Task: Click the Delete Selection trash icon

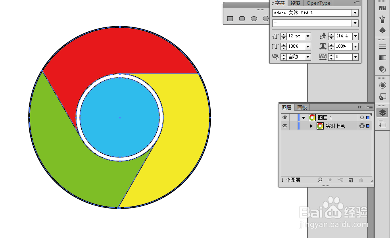Action: pyautogui.click(x=361, y=180)
